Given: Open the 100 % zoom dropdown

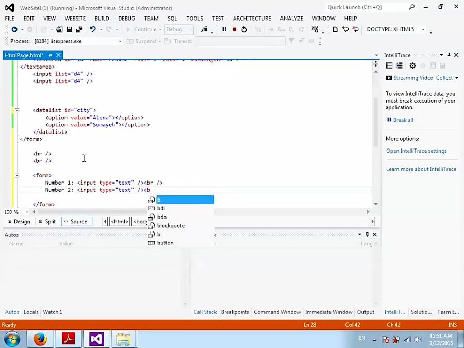Looking at the screenshot, I should pyautogui.click(x=27, y=212).
